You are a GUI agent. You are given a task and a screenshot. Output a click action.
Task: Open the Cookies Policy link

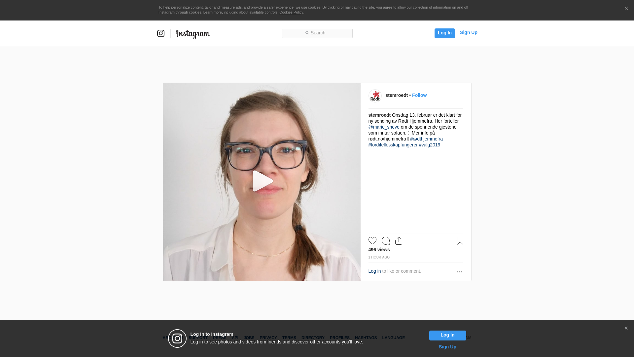291,12
